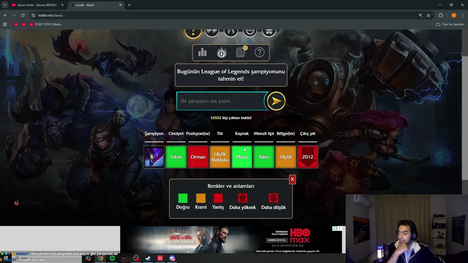The height and width of the screenshot is (263, 468).
Task: Click the Menzil tipi column header
Action: (x=264, y=134)
